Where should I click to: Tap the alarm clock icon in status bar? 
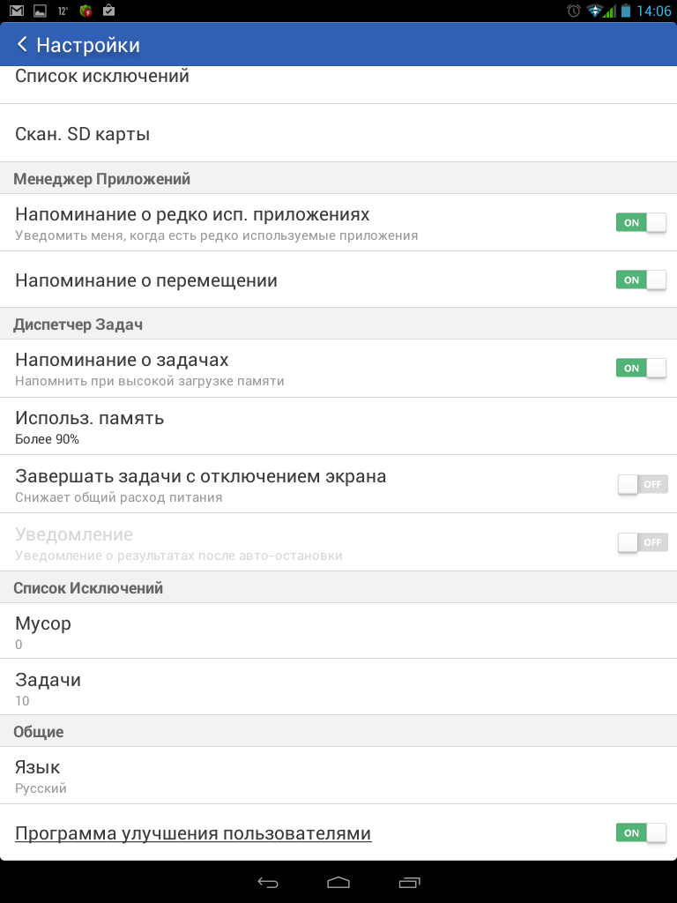point(573,11)
